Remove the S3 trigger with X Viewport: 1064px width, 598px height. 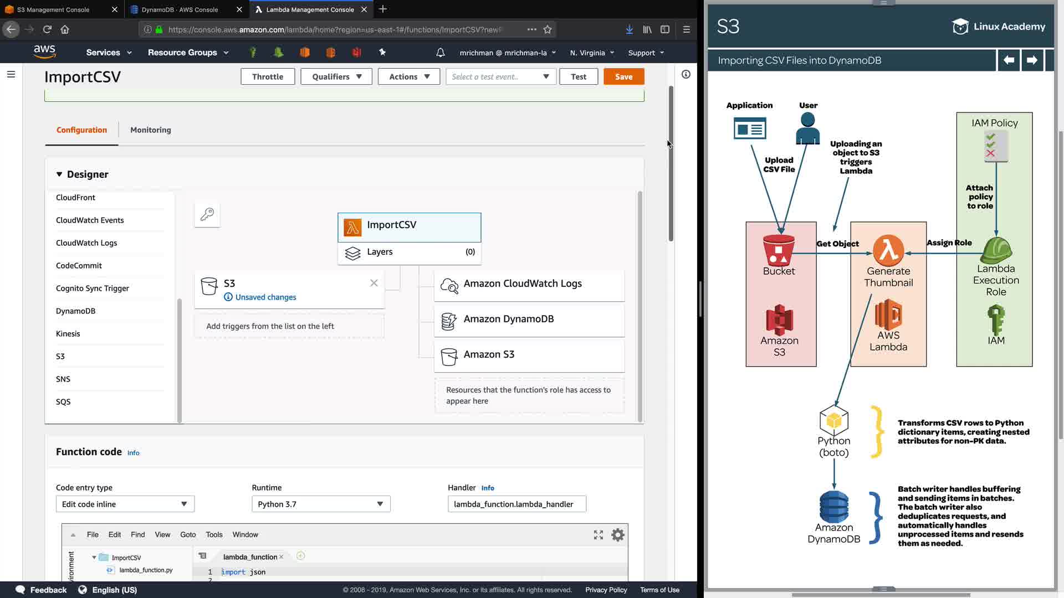click(x=374, y=283)
